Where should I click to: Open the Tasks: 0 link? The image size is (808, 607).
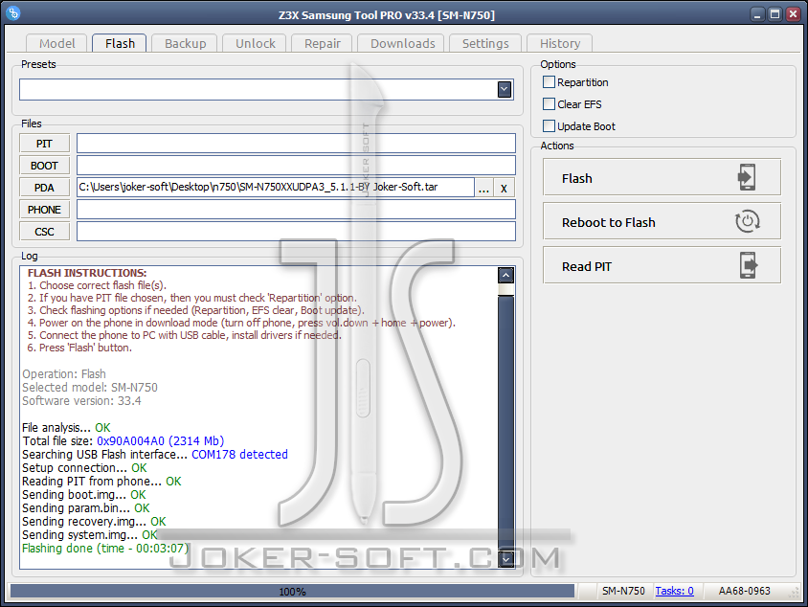674,591
